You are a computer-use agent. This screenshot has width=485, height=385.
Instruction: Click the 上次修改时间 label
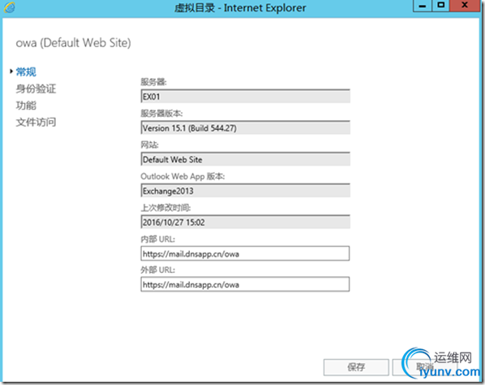tap(165, 207)
